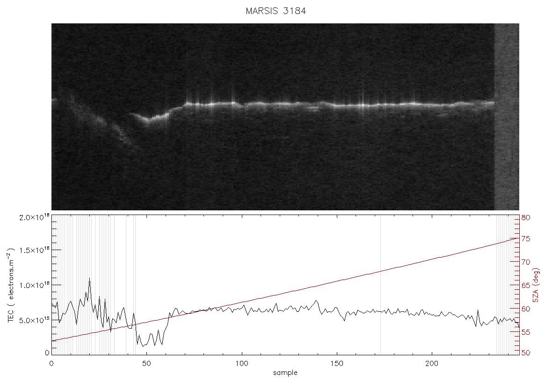Click the V-shaped dip in the bright radargram echo

(149, 120)
